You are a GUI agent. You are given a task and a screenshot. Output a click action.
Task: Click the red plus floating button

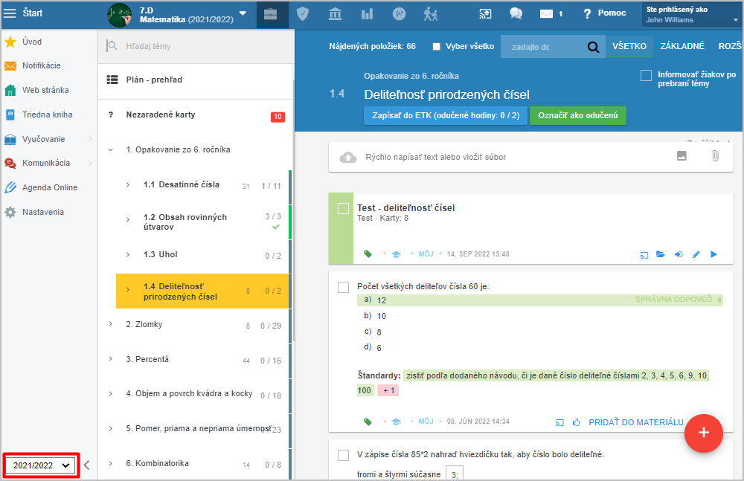pyautogui.click(x=703, y=433)
